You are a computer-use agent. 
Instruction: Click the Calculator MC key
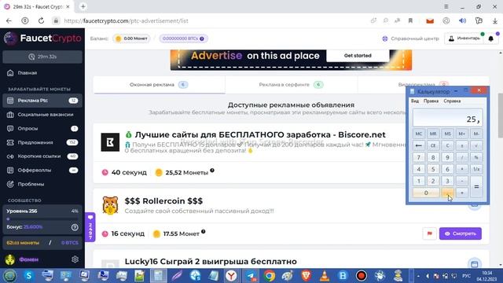419,134
